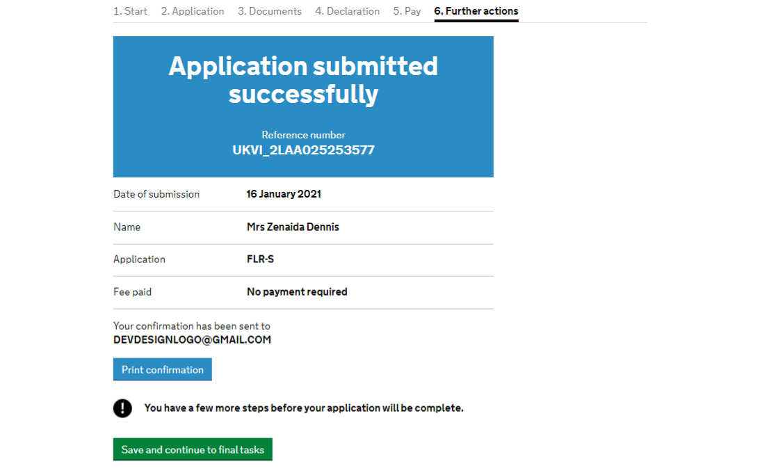Open the 2. Application step
This screenshot has height=473, width=760.
(193, 11)
